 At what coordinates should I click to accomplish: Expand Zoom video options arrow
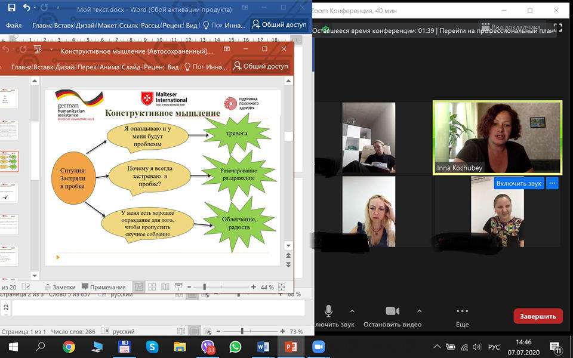point(419,311)
